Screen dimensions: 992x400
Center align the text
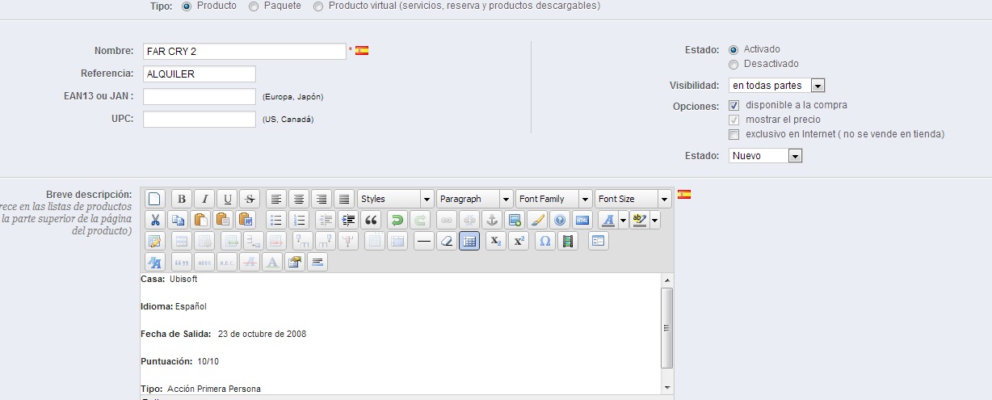tap(299, 199)
